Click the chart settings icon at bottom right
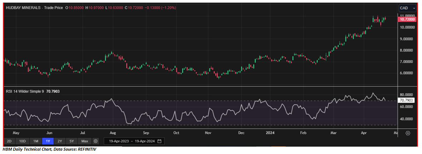 408,133
